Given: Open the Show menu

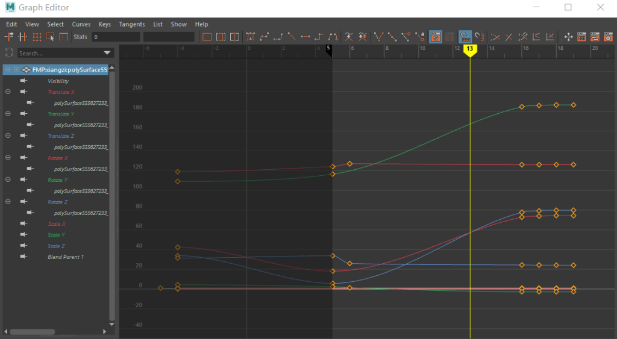Looking at the screenshot, I should 178,24.
